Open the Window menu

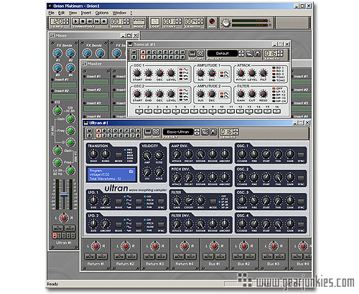tap(119, 13)
